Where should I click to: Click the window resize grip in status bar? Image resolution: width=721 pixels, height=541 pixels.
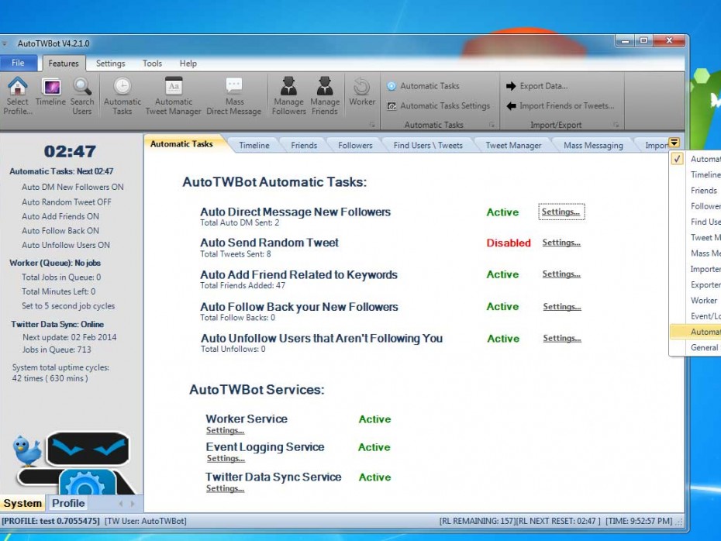680,522
